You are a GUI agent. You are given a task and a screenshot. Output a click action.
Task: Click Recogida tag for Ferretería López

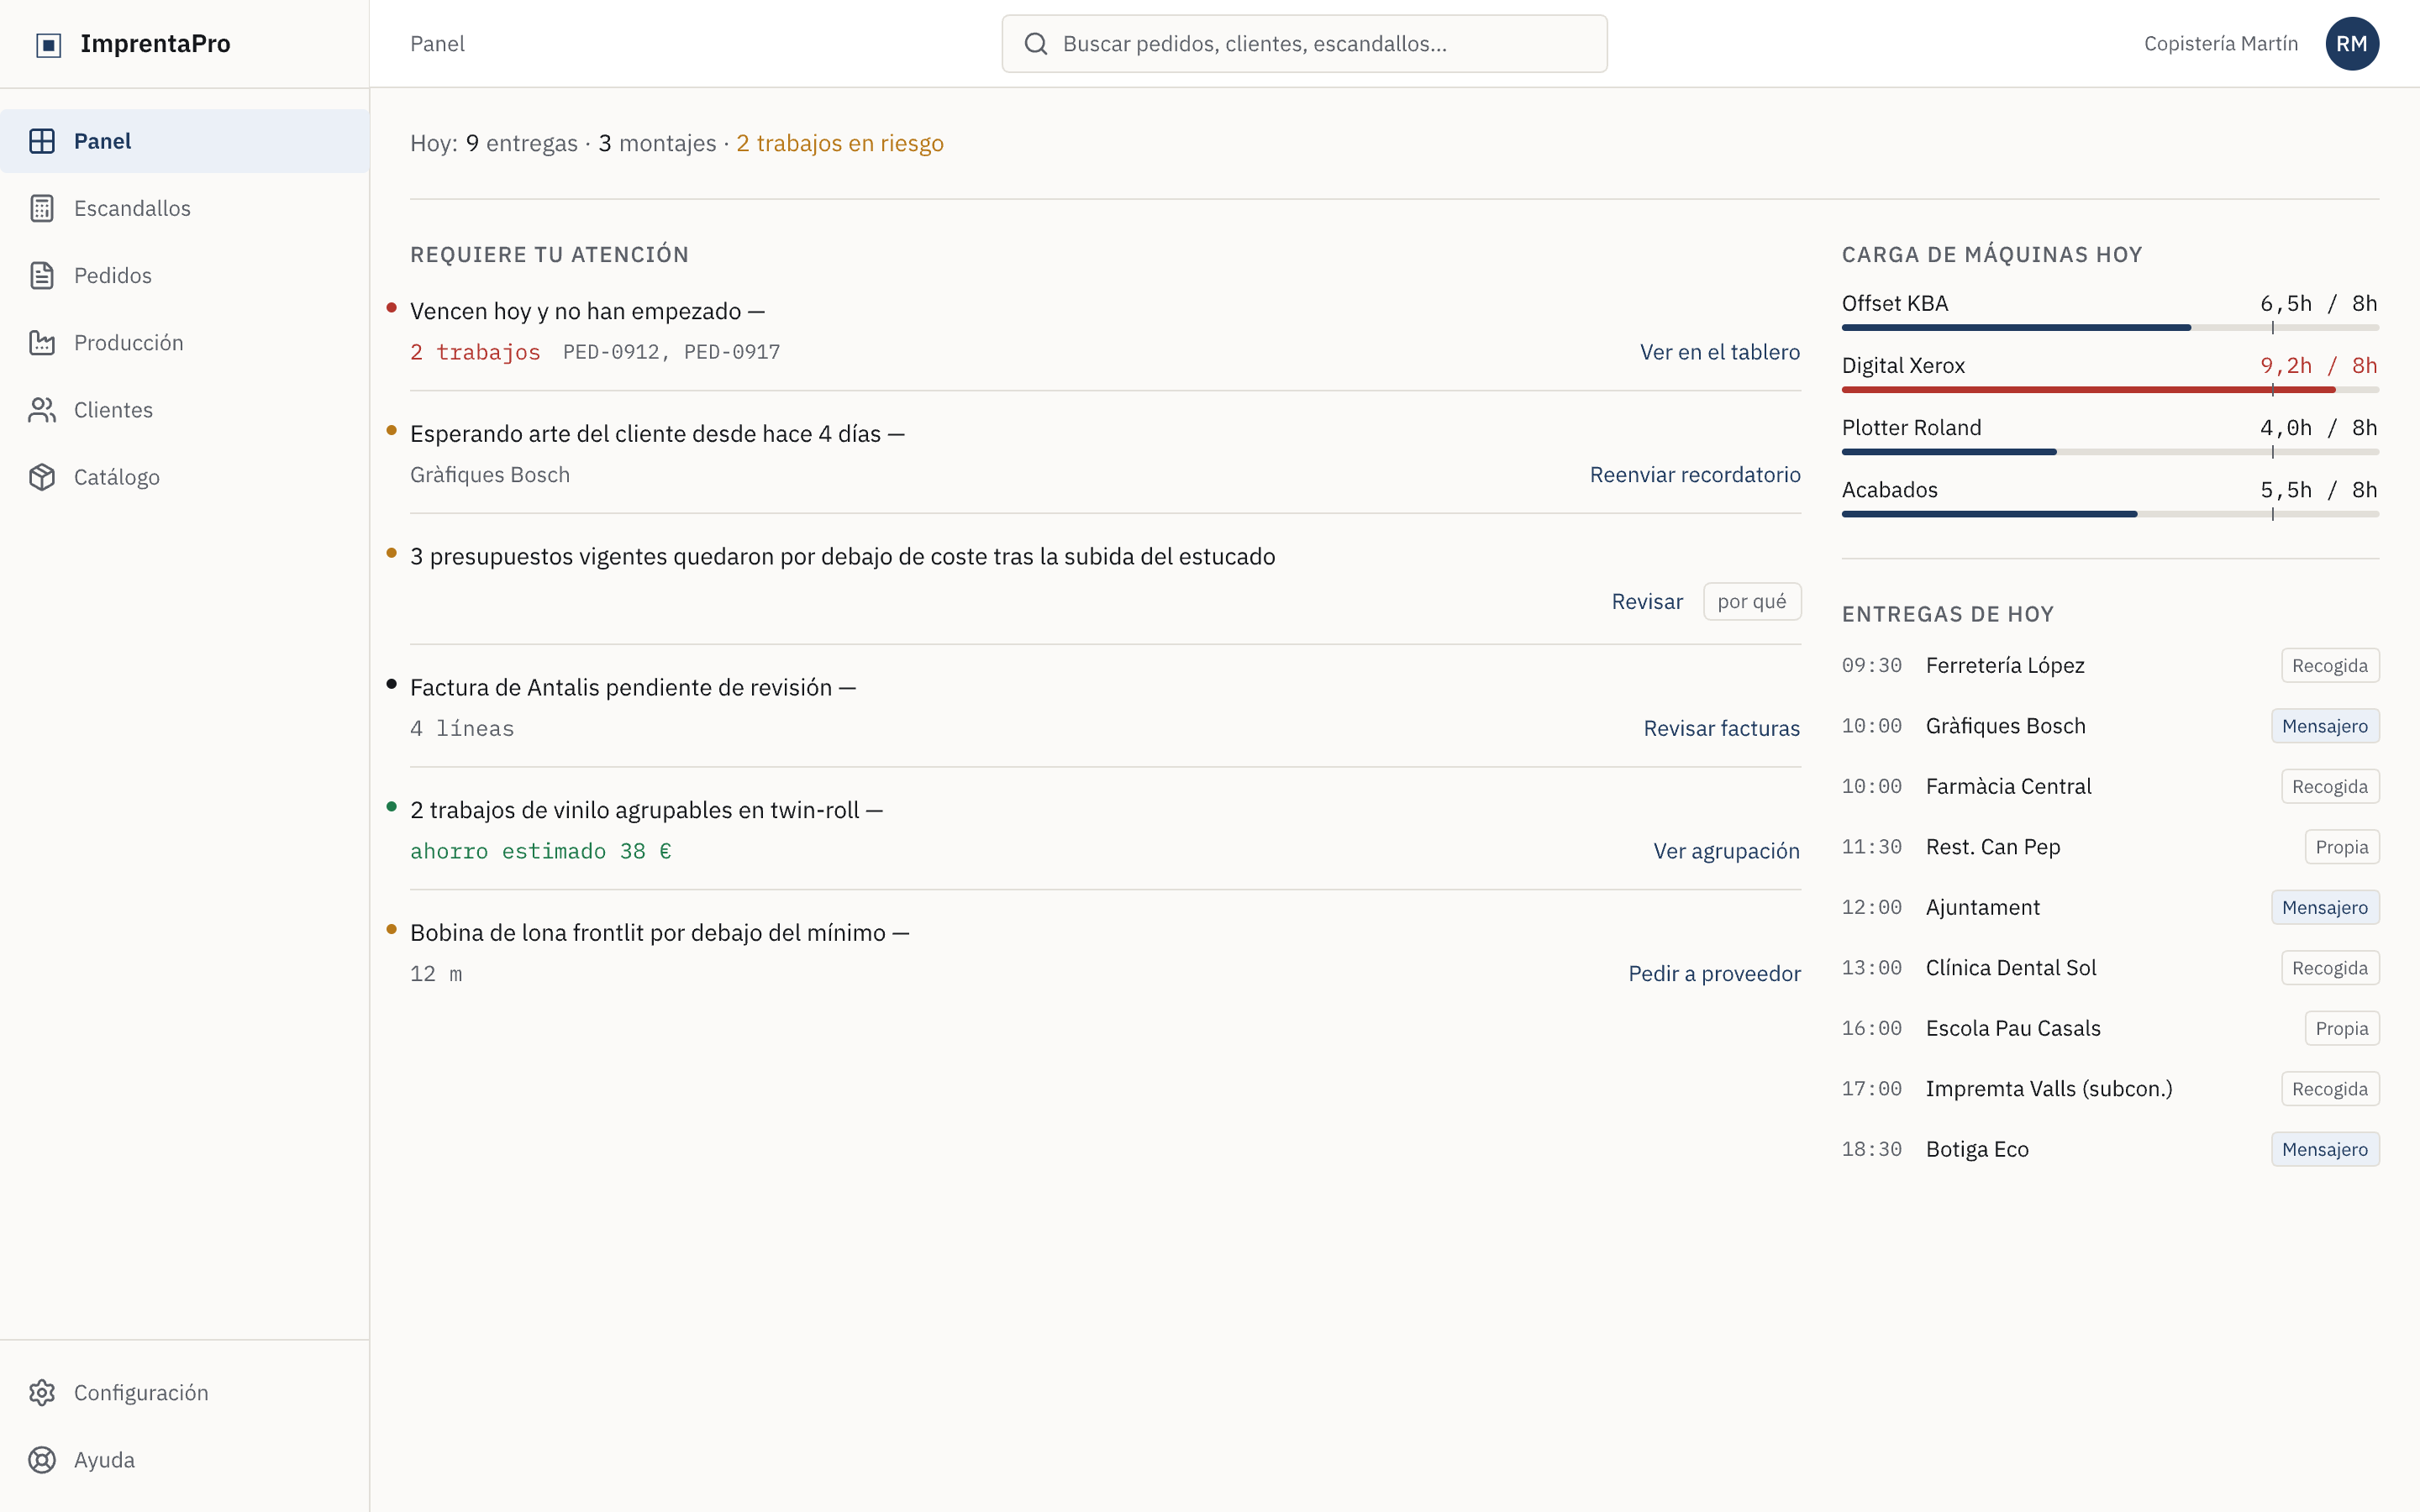tap(2330, 666)
